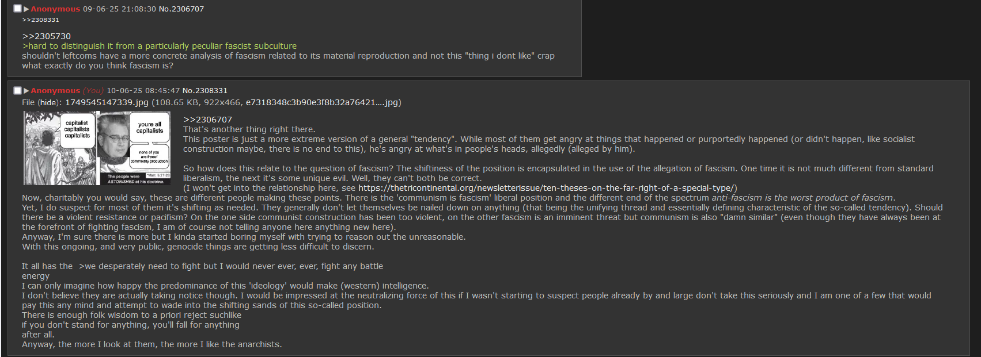Follow the quote link >>2306707
The width and height of the screenshot is (981, 357).
tap(207, 120)
